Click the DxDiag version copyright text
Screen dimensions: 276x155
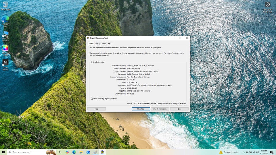157,104
